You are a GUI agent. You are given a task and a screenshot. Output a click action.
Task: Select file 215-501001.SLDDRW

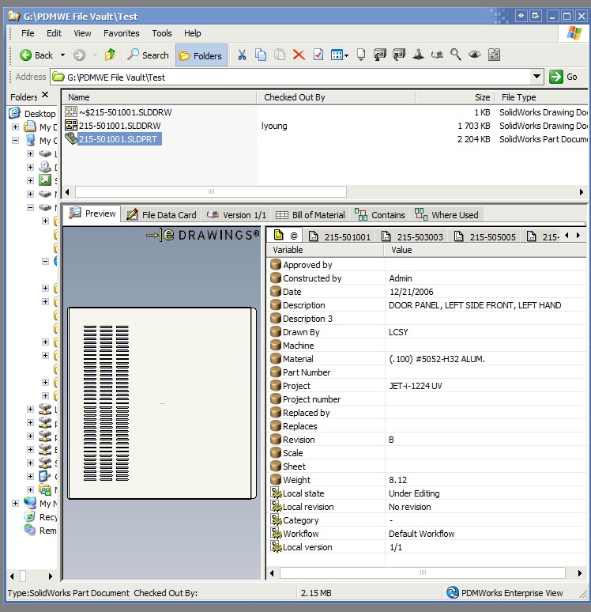point(120,126)
